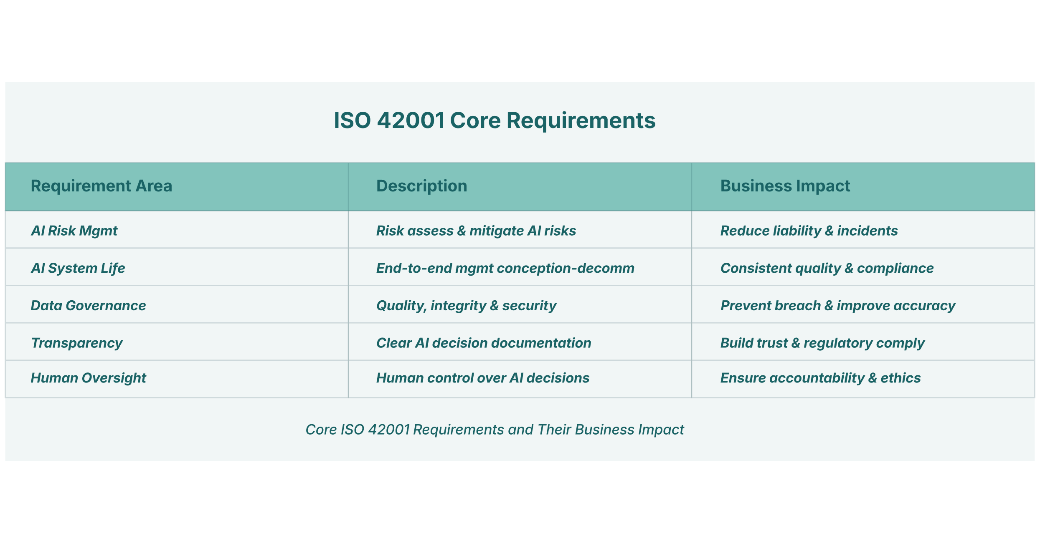Select the Description column header

tap(421, 186)
